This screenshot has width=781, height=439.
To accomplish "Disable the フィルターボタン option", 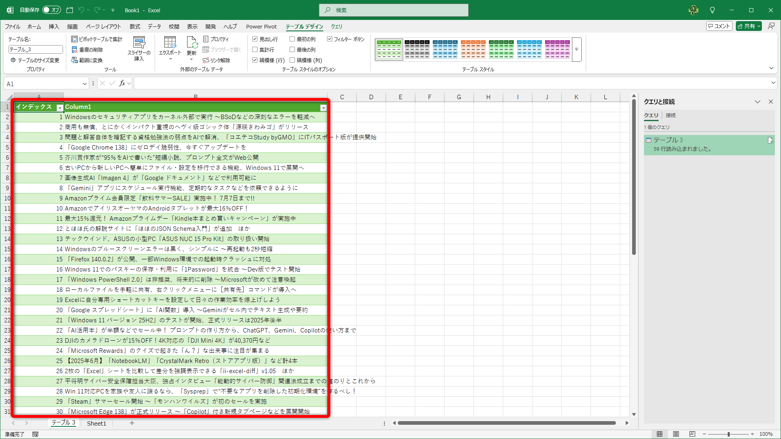I will (x=330, y=39).
